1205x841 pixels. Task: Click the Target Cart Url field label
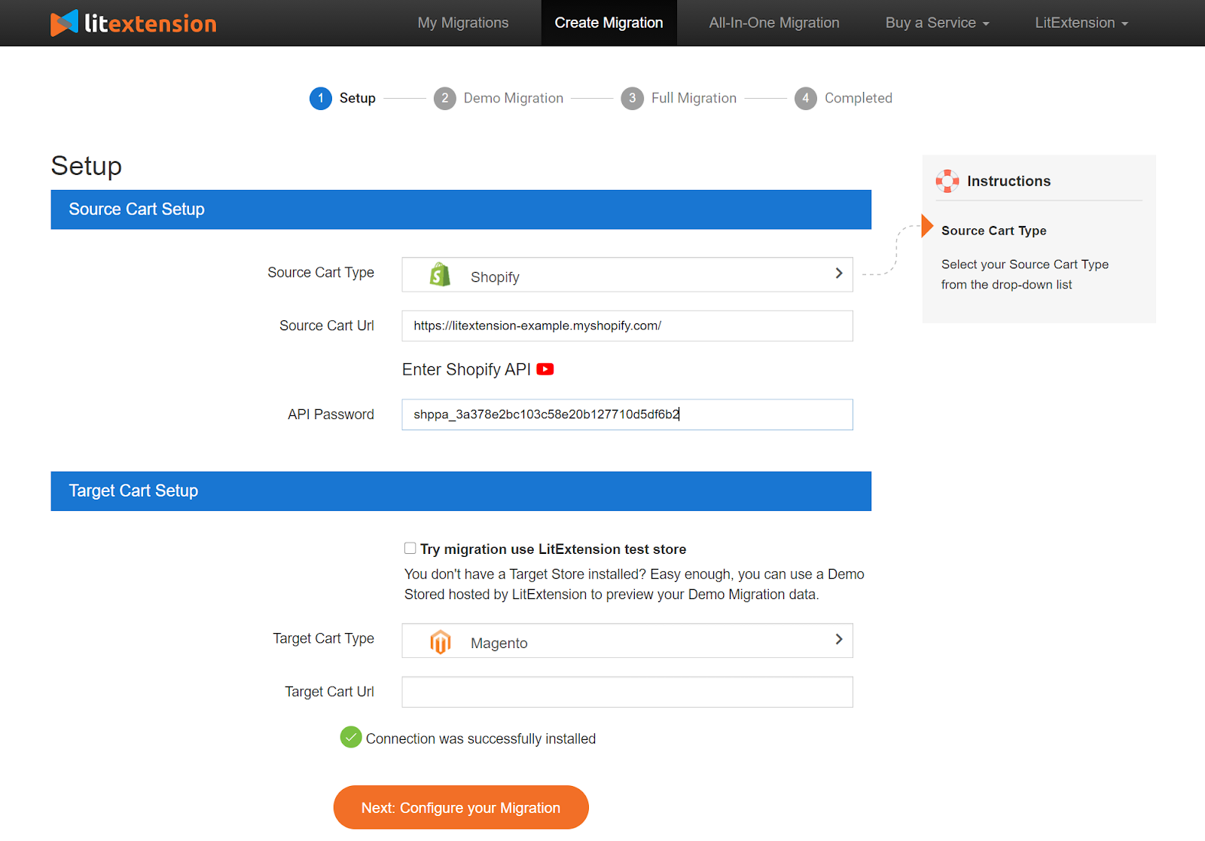329,692
